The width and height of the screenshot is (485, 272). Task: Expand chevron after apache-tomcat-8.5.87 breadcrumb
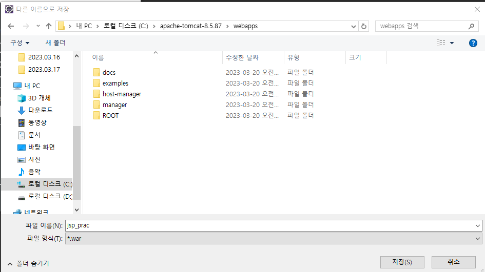[228, 26]
